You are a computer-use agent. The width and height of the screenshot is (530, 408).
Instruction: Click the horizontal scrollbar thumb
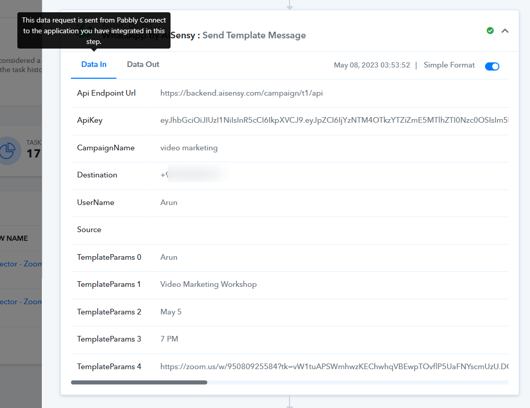tap(139, 382)
